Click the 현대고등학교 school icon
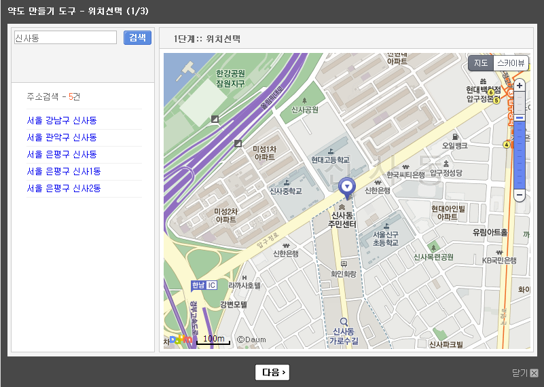 pyautogui.click(x=331, y=151)
